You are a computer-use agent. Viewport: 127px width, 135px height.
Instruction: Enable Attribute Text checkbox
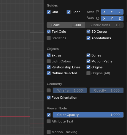click(49, 121)
